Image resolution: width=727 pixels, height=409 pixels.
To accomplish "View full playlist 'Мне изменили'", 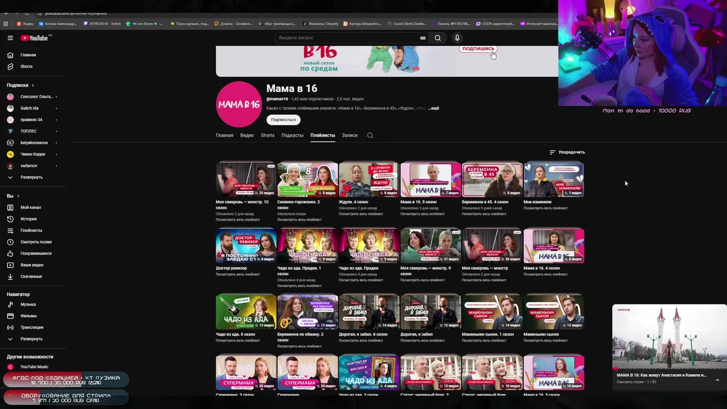I will coord(546,208).
